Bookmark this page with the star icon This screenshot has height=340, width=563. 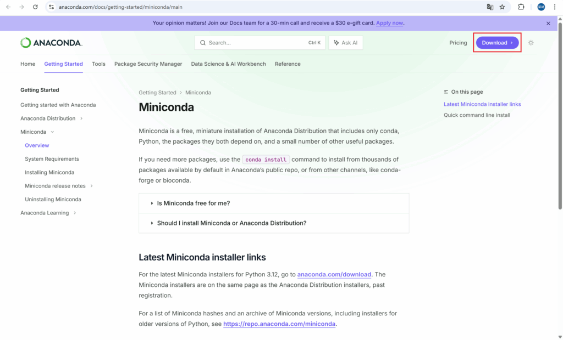[x=503, y=7]
